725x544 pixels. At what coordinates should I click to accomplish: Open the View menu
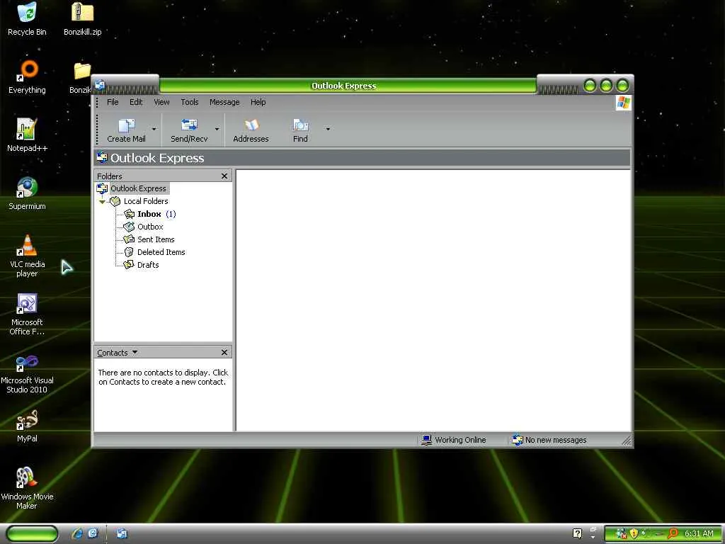tap(161, 102)
